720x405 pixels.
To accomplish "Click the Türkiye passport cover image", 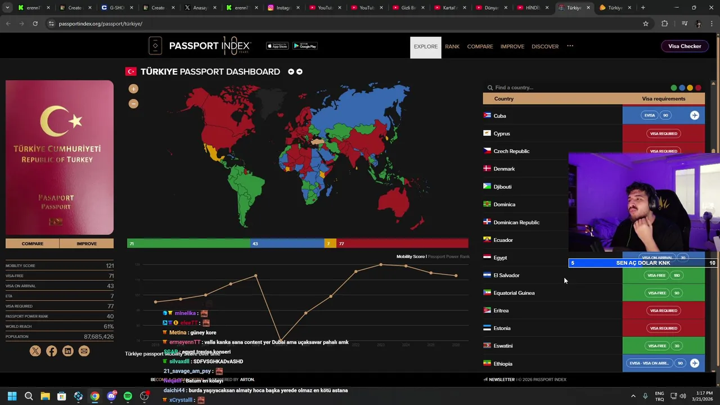I will coord(60,157).
